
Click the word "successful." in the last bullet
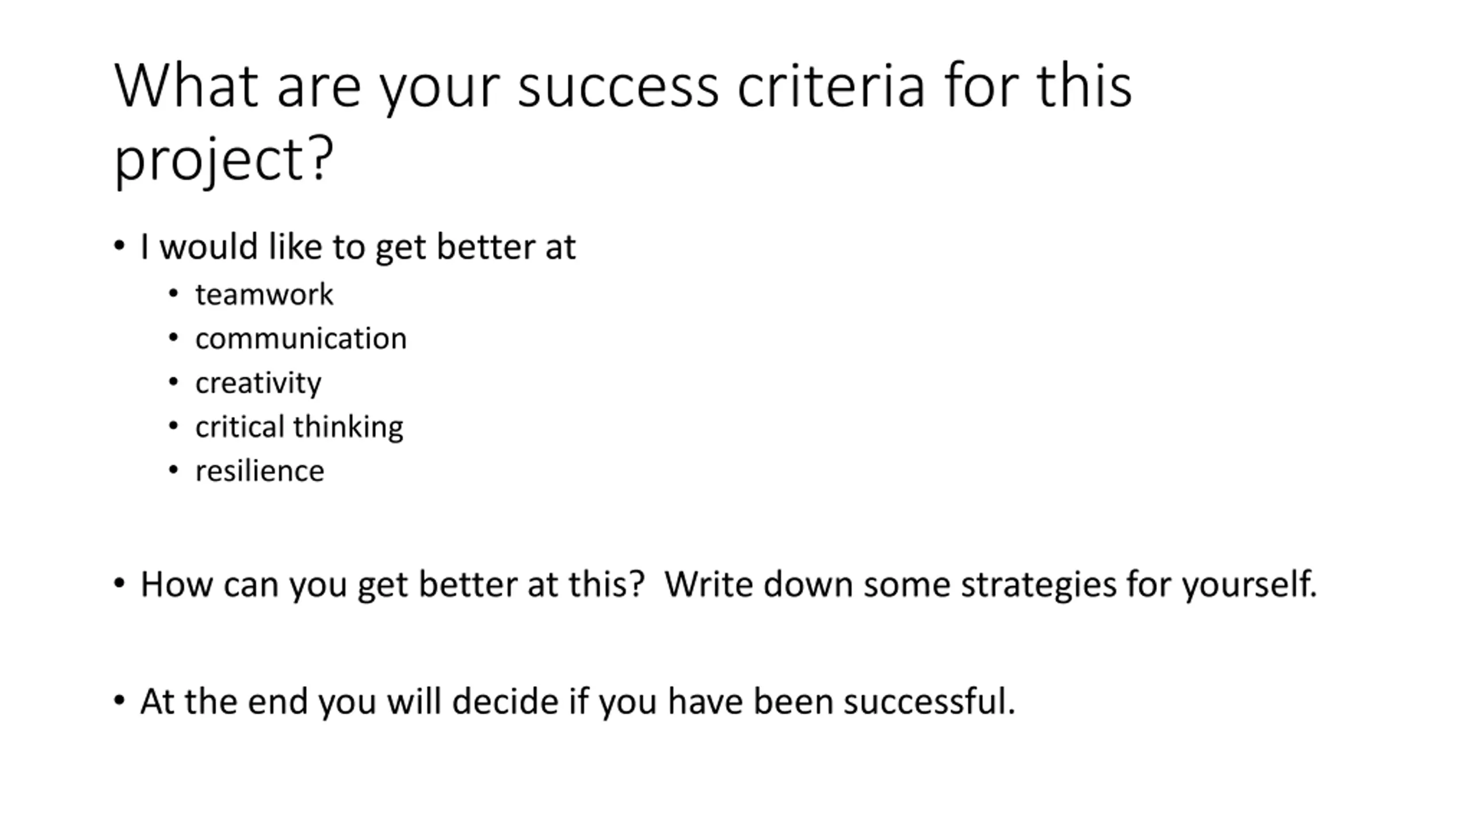click(929, 702)
